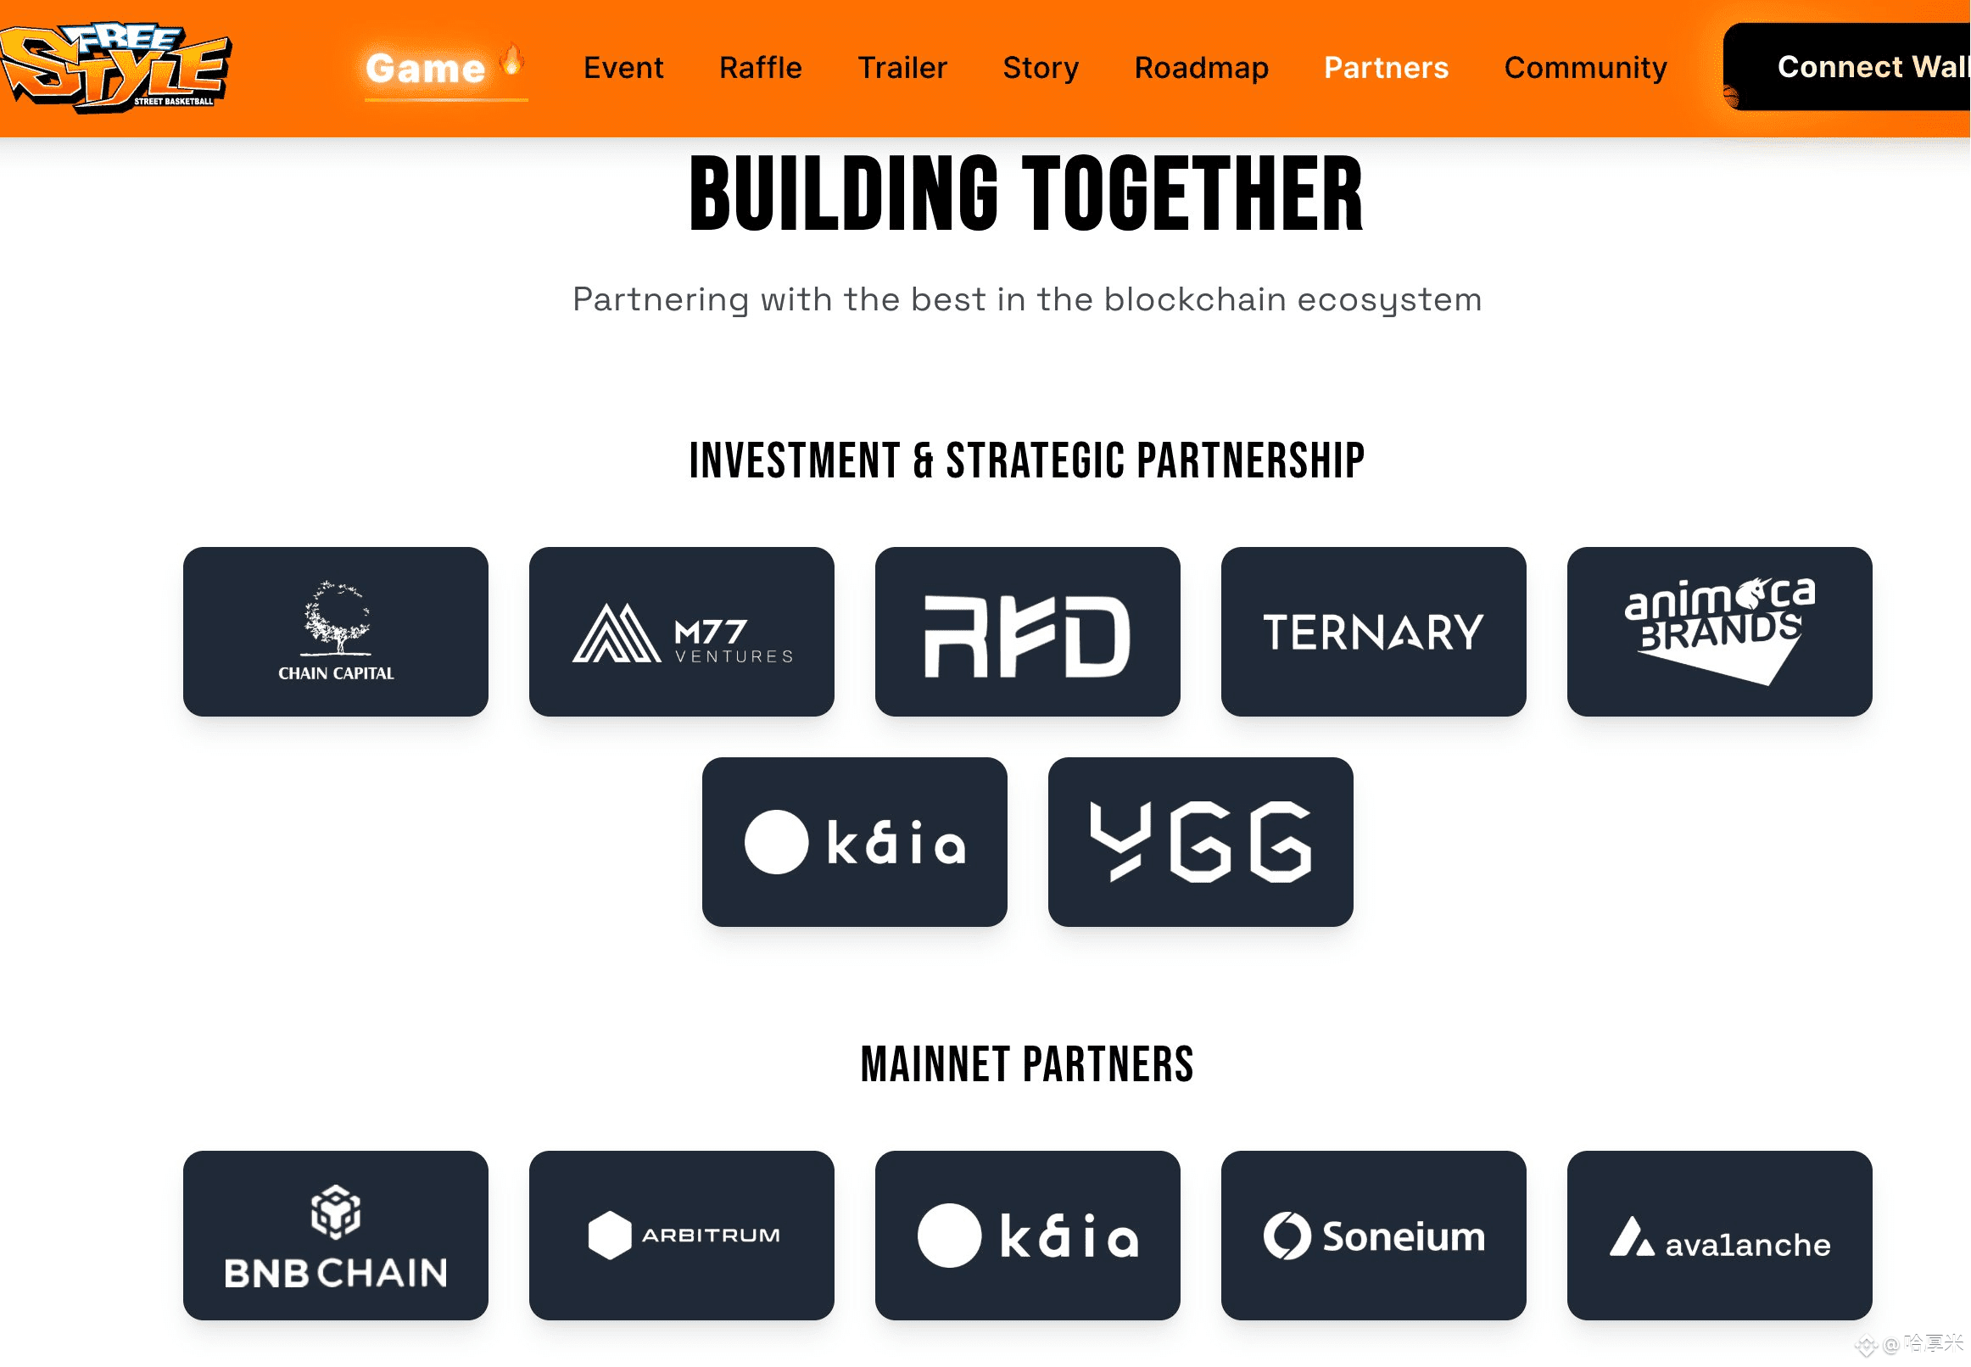Select the Arbitrum mainnet logo
The image size is (1971, 1367).
682,1236
